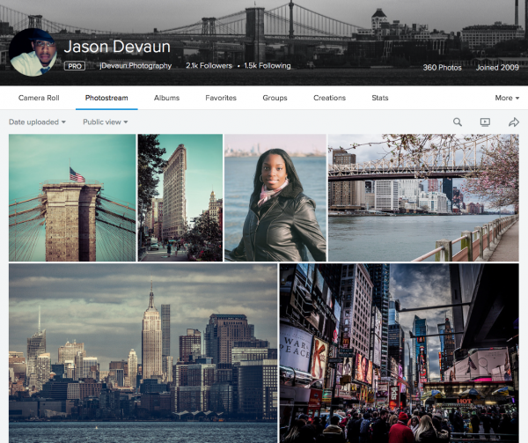The width and height of the screenshot is (528, 443).
Task: Open the Empire State skyline photo
Action: click(x=143, y=353)
